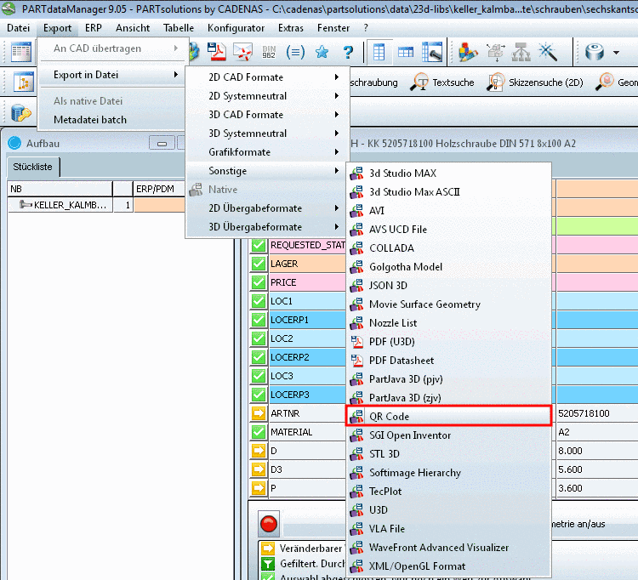Select WaveFront Advanced Visualizer format
This screenshot has height=580, width=638.
click(448, 548)
